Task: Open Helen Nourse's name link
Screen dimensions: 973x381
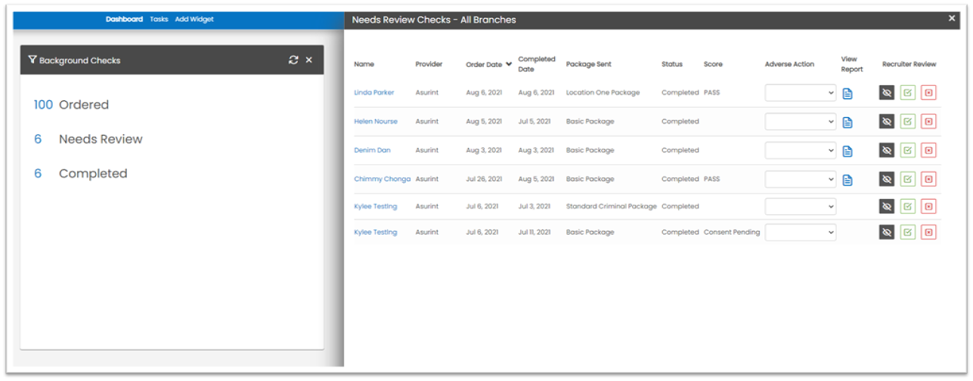Action: 376,121
